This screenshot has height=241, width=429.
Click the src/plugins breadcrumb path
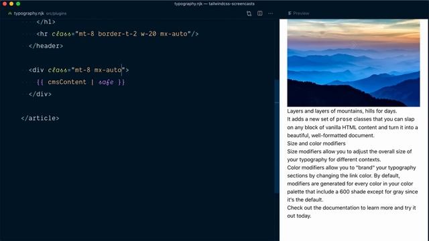click(x=56, y=13)
